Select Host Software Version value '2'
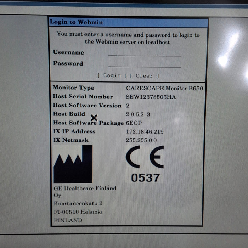The image size is (248, 248). pos(128,106)
